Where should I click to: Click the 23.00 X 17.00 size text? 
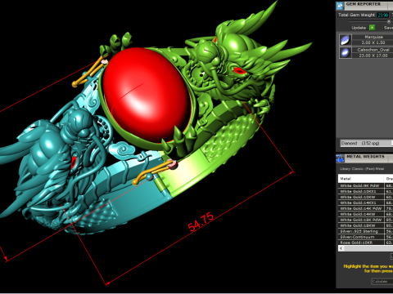tap(373, 56)
